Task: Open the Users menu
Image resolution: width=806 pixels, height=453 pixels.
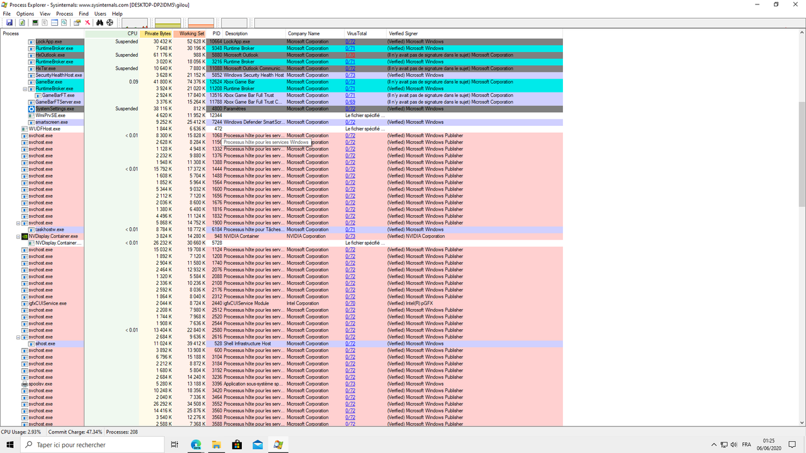Action: pyautogui.click(x=100, y=14)
